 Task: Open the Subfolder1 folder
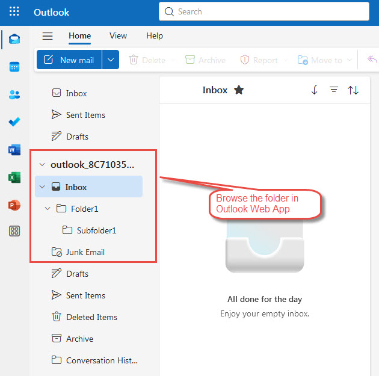[88, 230]
